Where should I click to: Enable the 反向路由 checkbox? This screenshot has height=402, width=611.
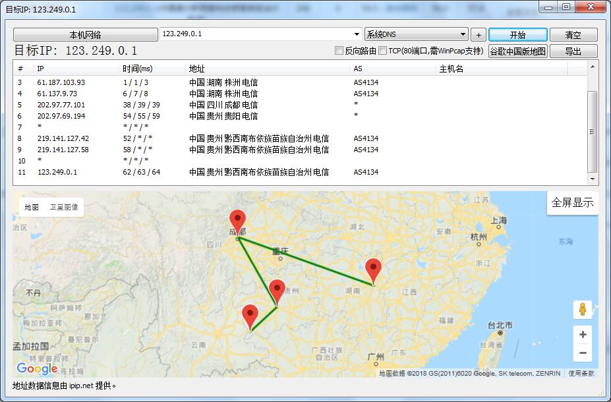click(339, 49)
